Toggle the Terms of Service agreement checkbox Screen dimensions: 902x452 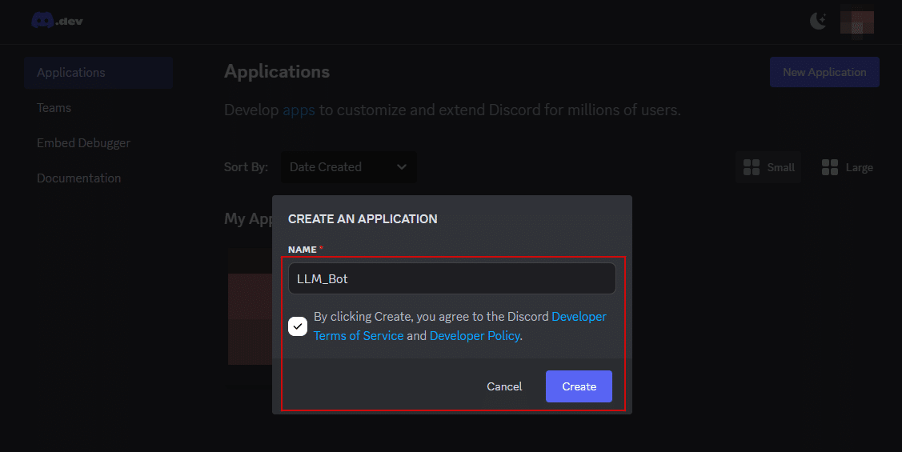pyautogui.click(x=298, y=326)
